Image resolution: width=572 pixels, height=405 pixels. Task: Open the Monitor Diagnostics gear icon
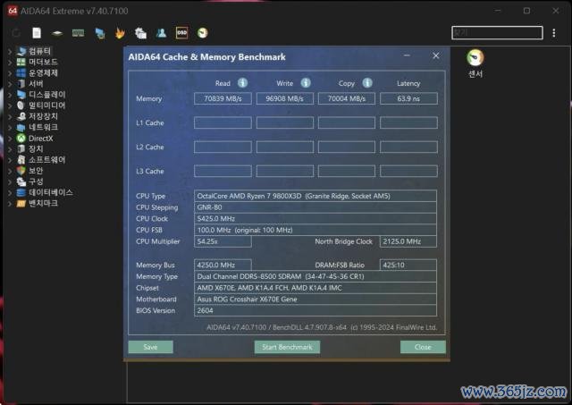tap(140, 33)
